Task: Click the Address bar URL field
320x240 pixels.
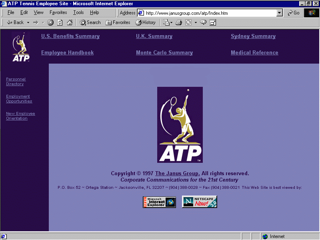Action: point(210,13)
